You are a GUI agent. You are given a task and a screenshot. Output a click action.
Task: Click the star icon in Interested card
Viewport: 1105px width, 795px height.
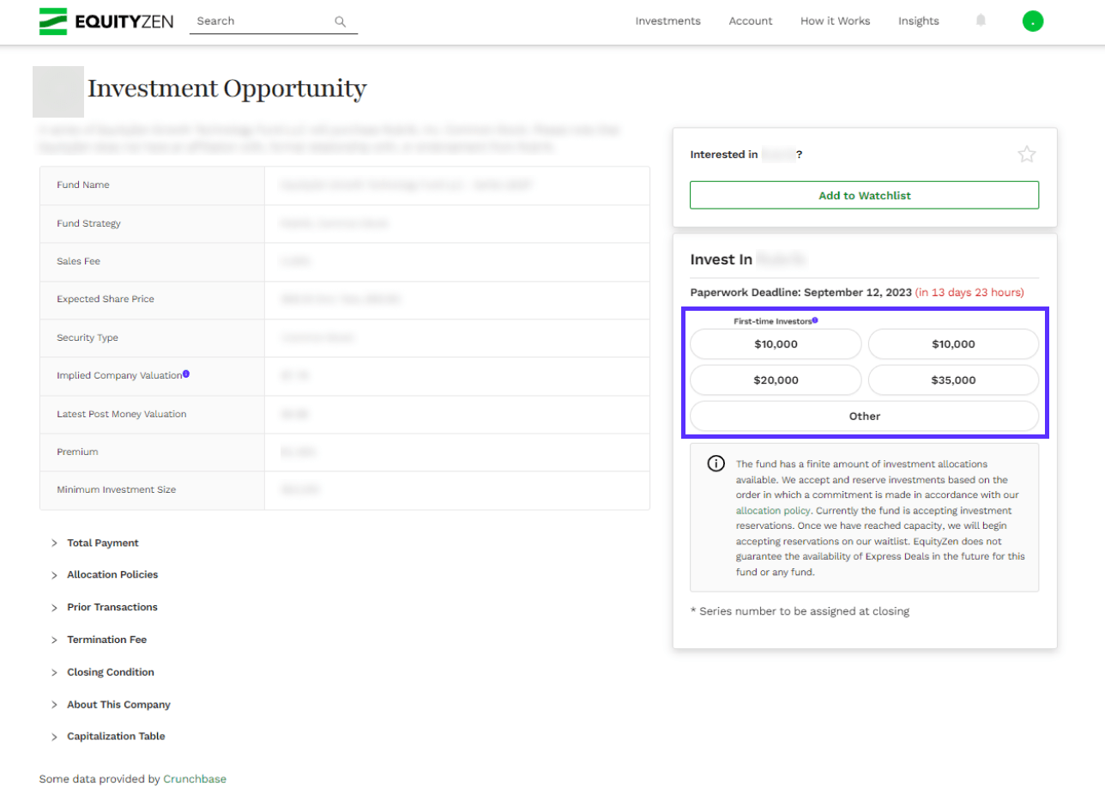(1027, 155)
